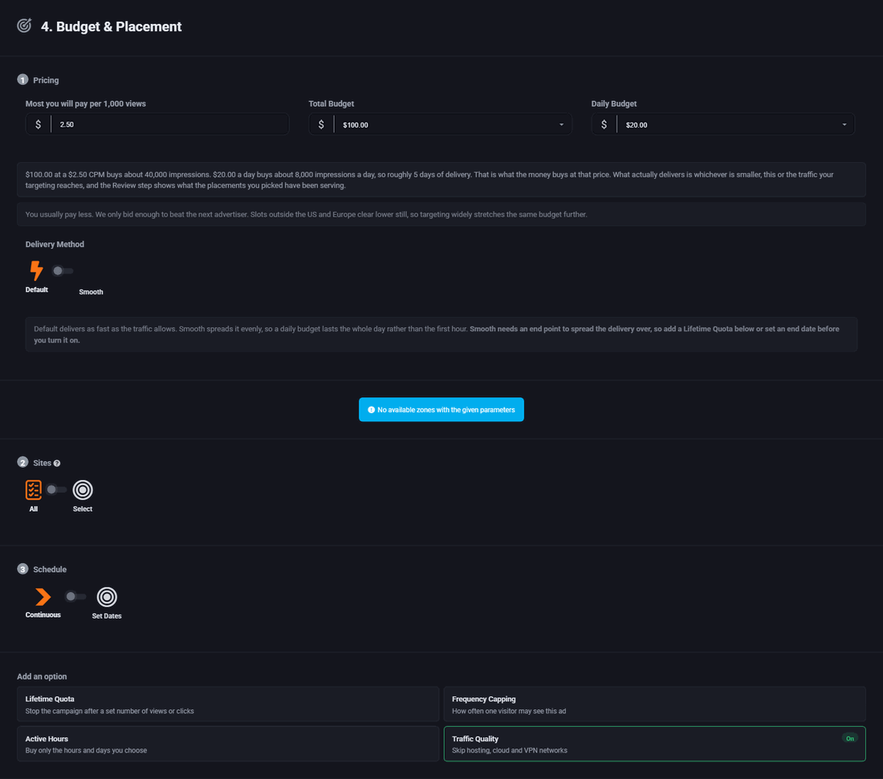Viewport: 883px width, 779px height.
Task: Click the Continuous schedule chevron icon
Action: (43, 597)
